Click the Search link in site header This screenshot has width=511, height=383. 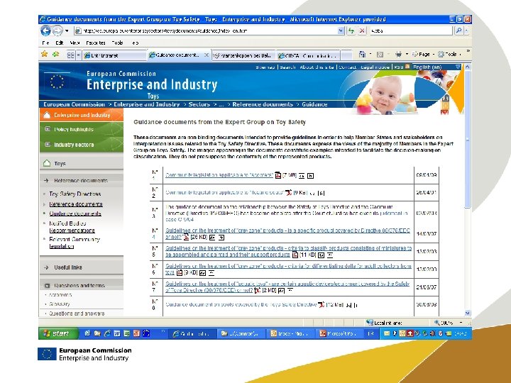287,67
